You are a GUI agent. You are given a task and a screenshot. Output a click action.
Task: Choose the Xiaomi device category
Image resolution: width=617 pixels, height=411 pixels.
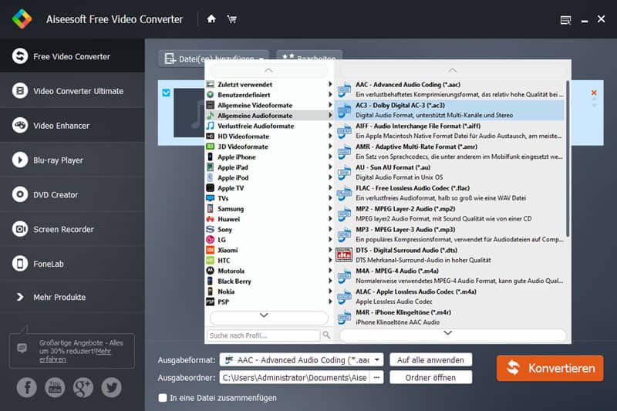click(269, 250)
